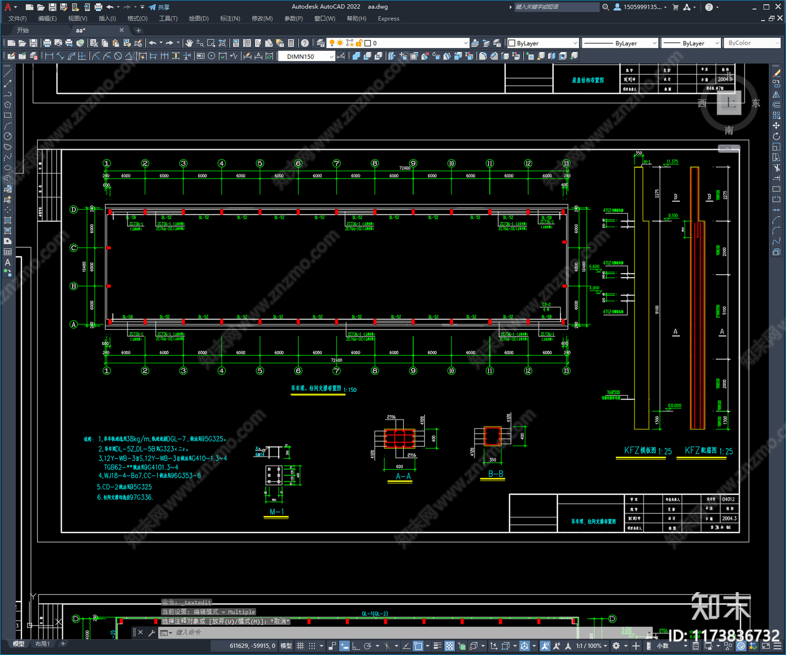786x655 pixels.
Task: Toggle Dynamic Input in status bar
Action: pos(344,646)
